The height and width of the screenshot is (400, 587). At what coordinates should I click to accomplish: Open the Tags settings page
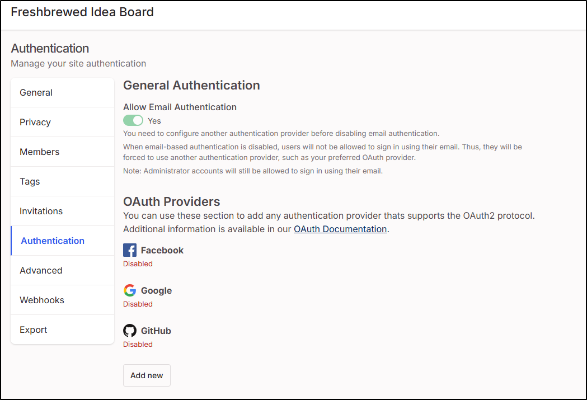63,181
